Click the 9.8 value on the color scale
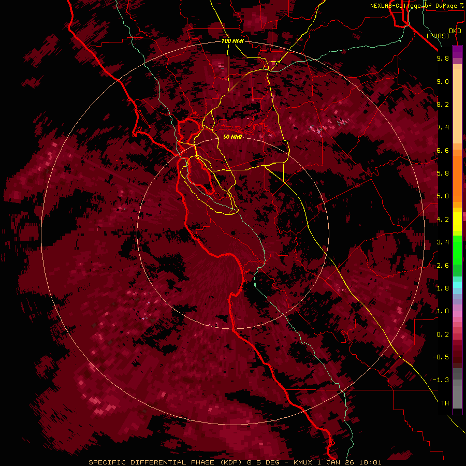Screen dimensions: 466x466 (443, 58)
